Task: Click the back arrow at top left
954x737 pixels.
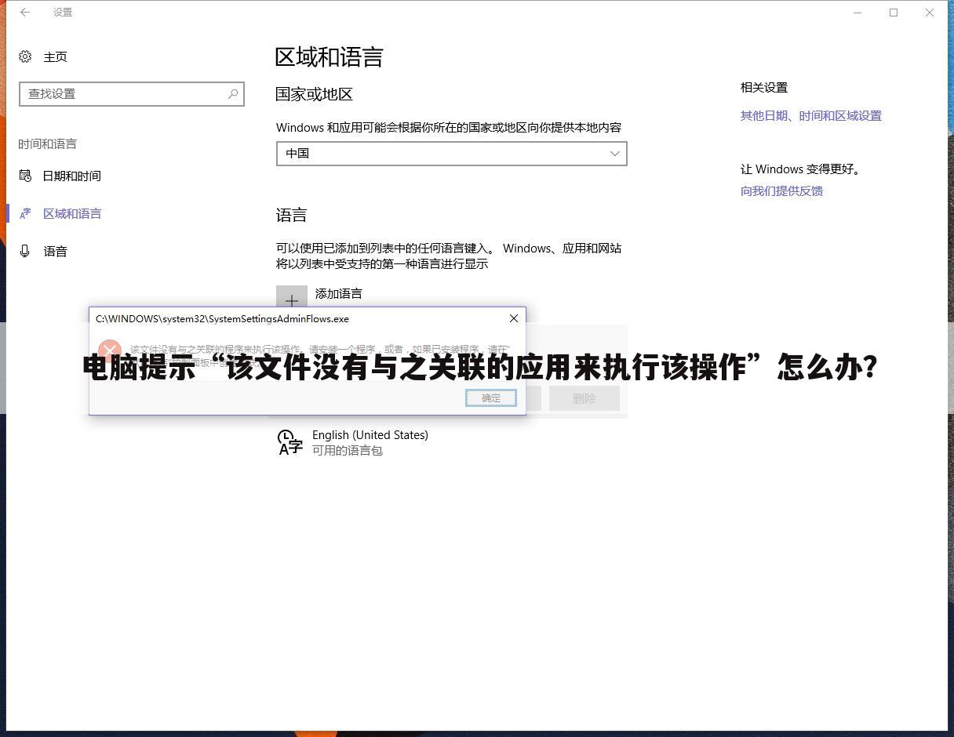Action: [x=24, y=12]
